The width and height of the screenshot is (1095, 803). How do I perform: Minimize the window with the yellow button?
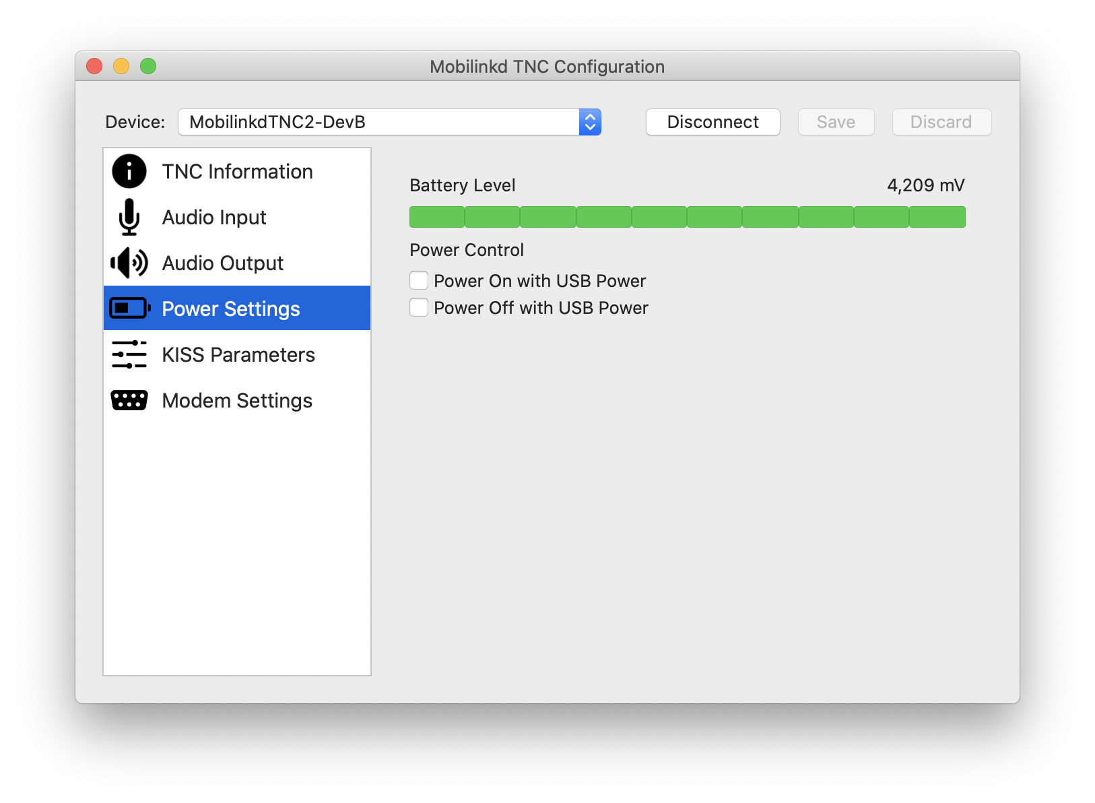[121, 66]
